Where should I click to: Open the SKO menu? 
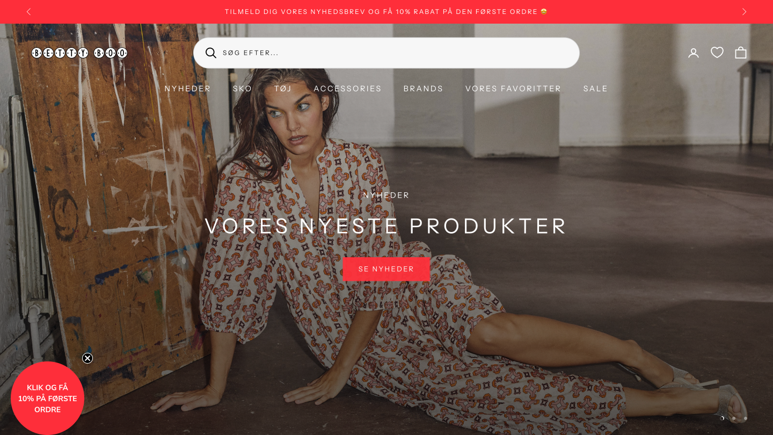(x=242, y=89)
